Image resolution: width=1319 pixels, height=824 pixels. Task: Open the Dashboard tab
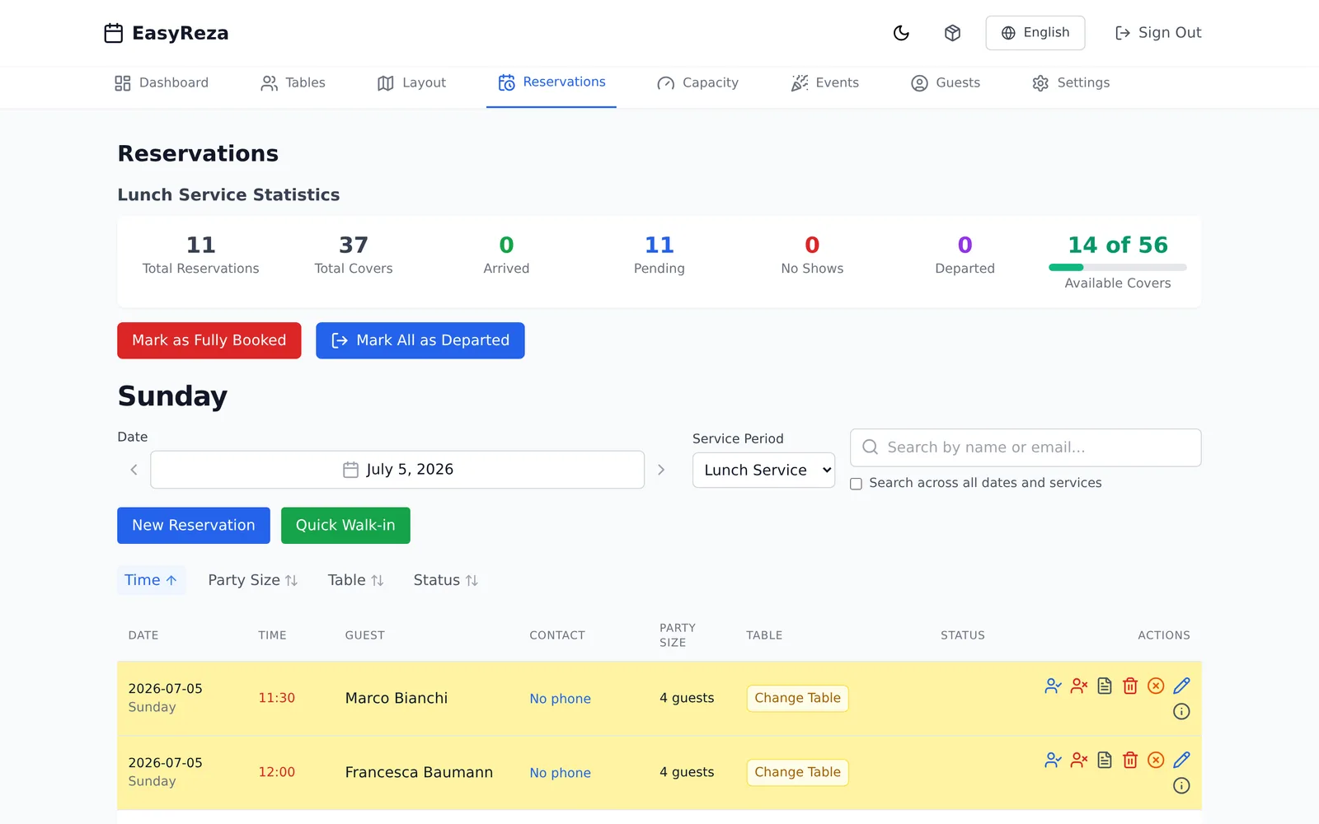(162, 82)
